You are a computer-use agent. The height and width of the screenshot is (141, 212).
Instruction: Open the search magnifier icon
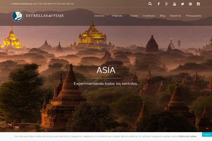tap(150, 4)
